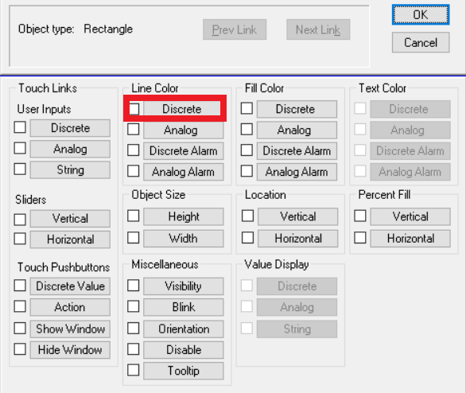Open Orientation link button
The width and height of the screenshot is (466, 393).
click(184, 329)
